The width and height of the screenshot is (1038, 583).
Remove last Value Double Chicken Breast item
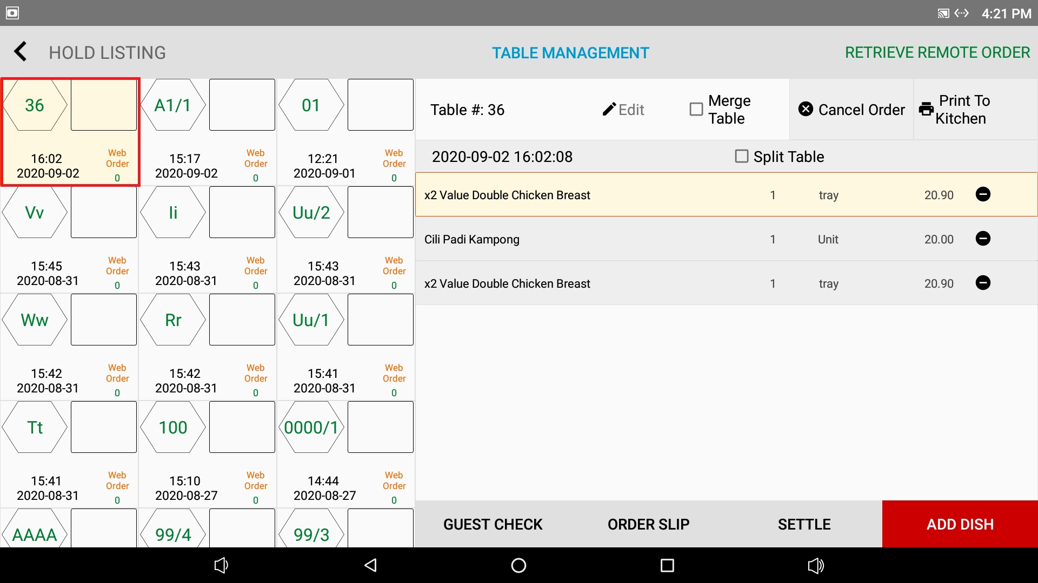pyautogui.click(x=983, y=283)
